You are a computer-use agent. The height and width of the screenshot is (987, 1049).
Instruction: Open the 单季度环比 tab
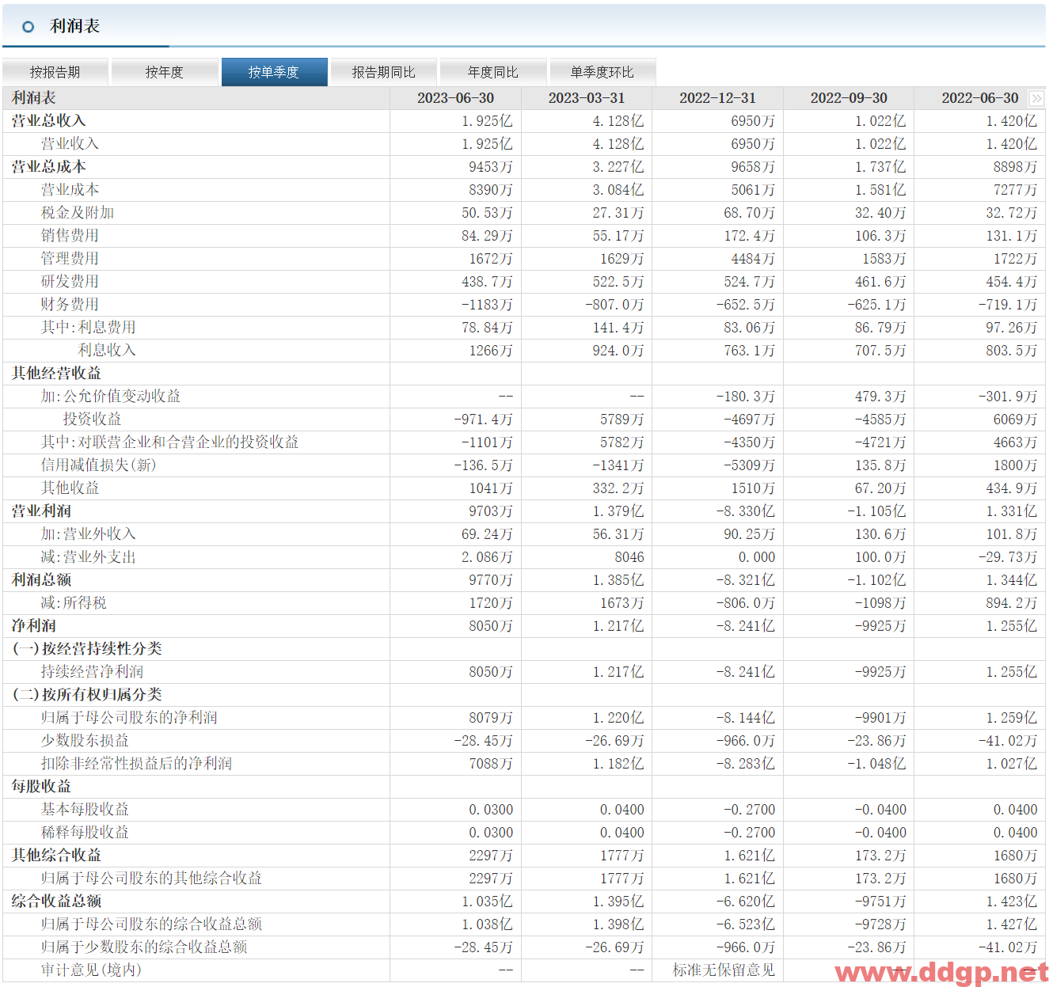pyautogui.click(x=602, y=72)
